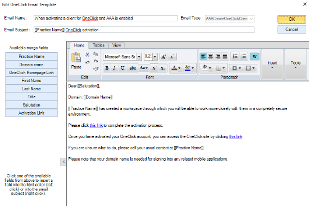The image size is (309, 206).
Task: Click the Undo arrow icon
Action: tap(88, 62)
